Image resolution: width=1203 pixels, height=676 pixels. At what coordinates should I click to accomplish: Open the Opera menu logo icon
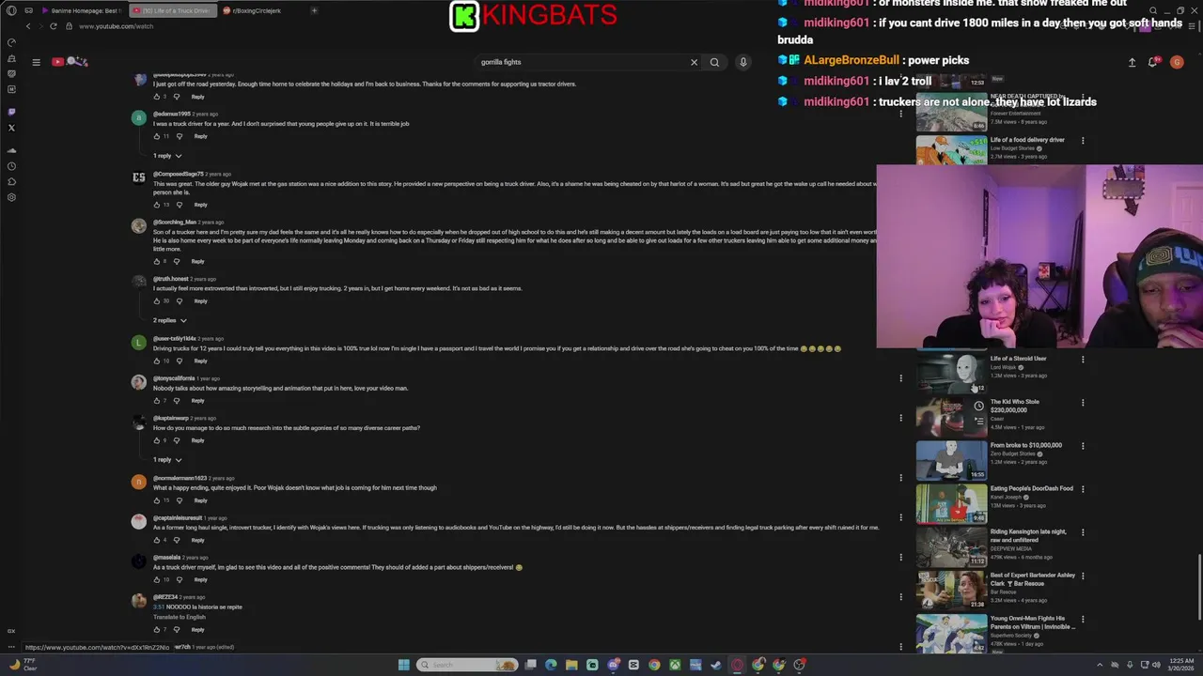(11, 10)
